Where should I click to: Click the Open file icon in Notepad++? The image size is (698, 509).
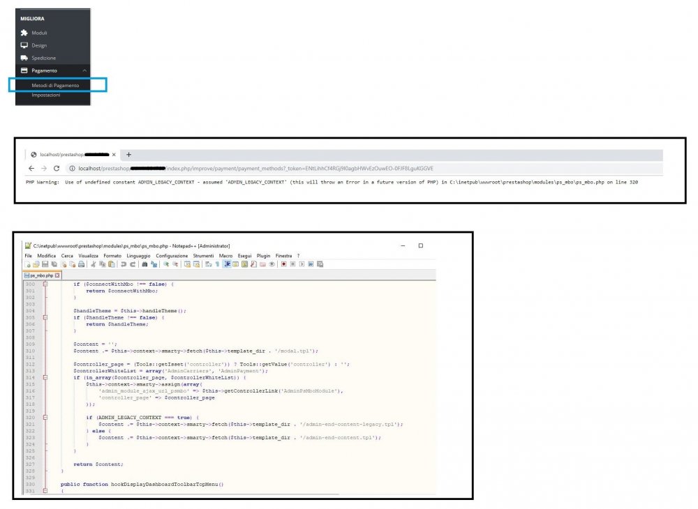tap(36, 264)
